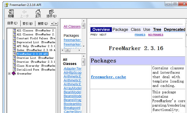Open the AllHttpScop... class link
The width and height of the screenshot is (187, 113).
coord(73,73)
